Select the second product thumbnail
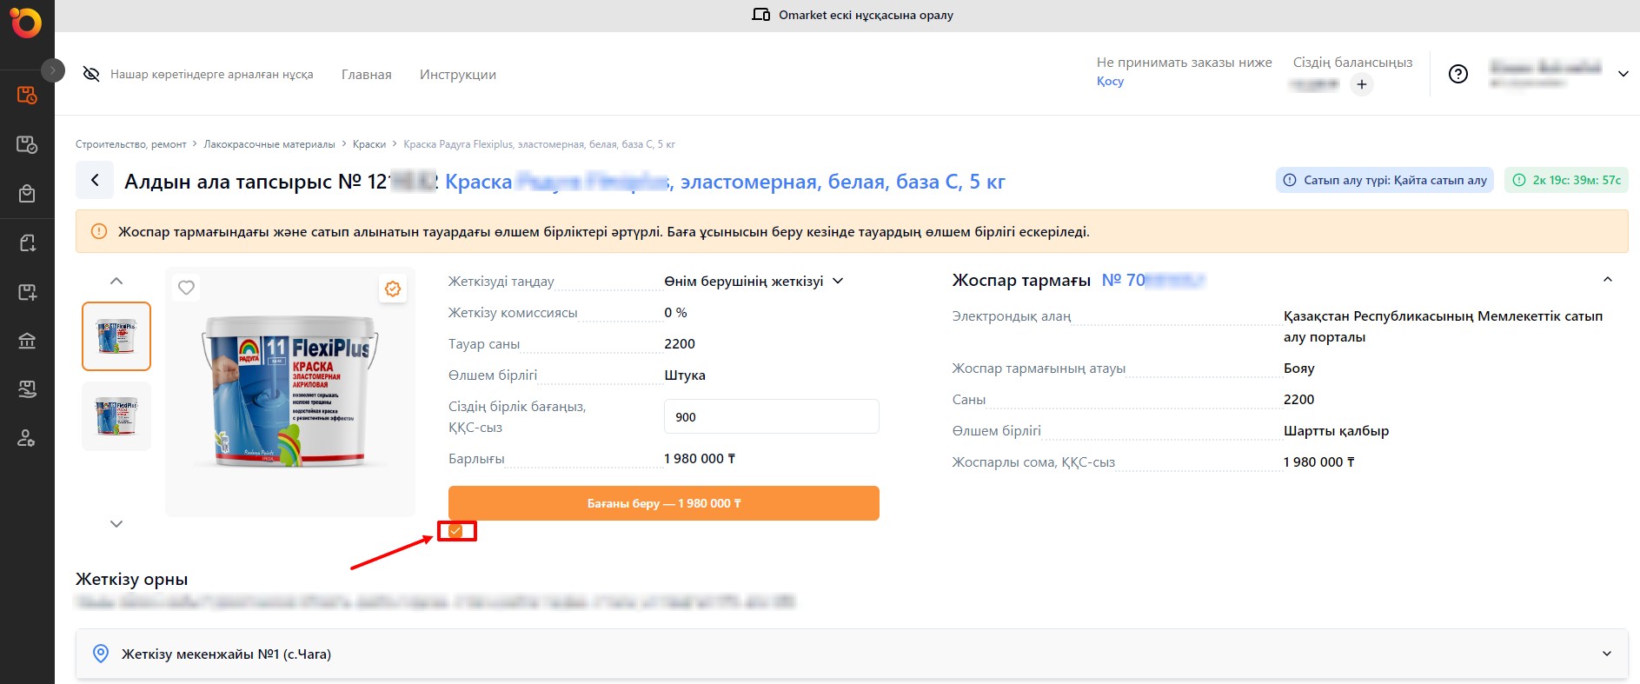 coord(116,416)
